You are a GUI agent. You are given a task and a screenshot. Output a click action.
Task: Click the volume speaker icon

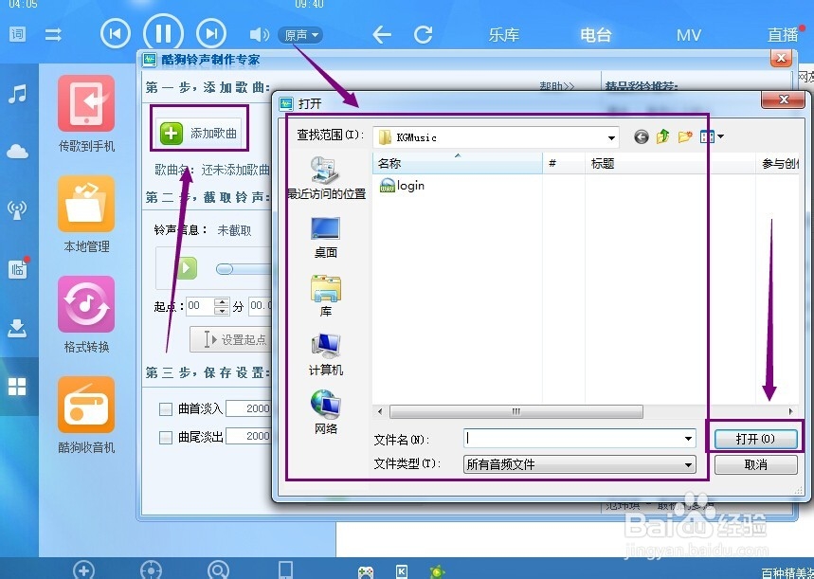click(259, 35)
